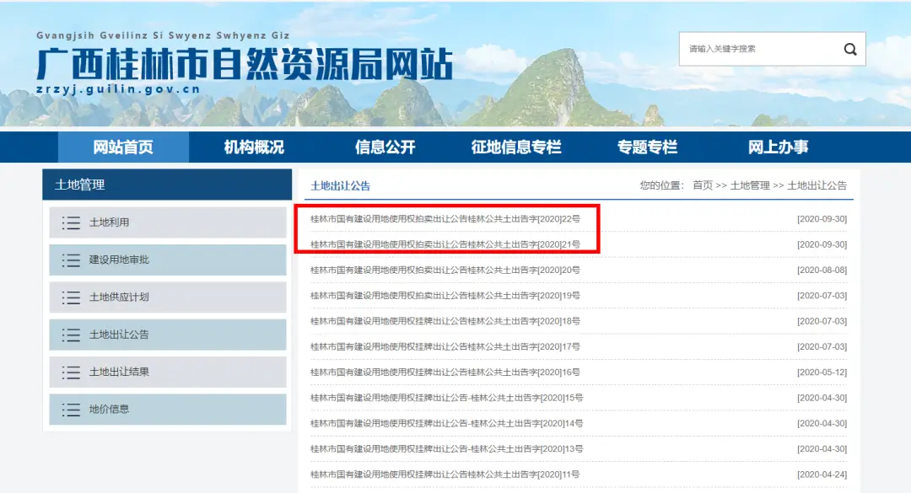Open announcement [2020]21号
The width and height of the screenshot is (911, 493).
point(445,244)
